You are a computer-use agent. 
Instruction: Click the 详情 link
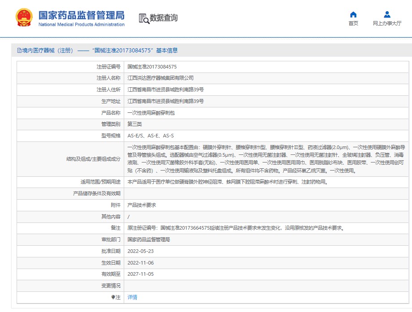pos(132,297)
